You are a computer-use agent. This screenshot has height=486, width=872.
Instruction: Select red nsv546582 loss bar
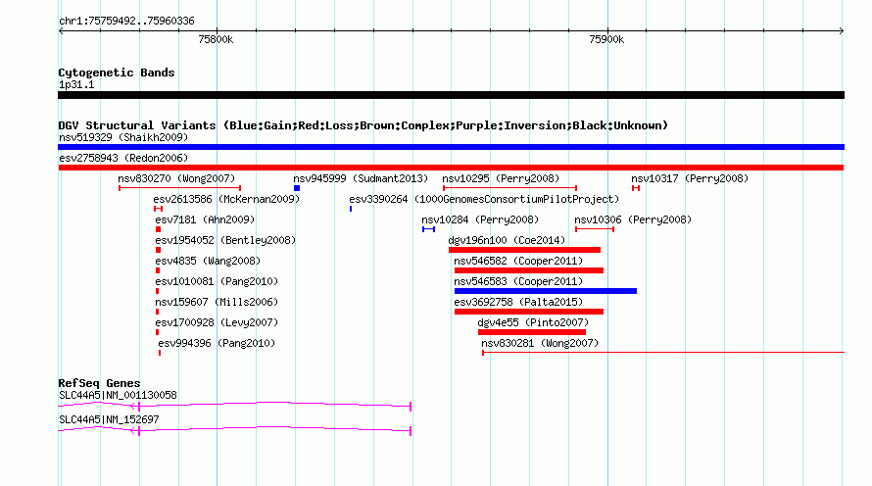[529, 270]
